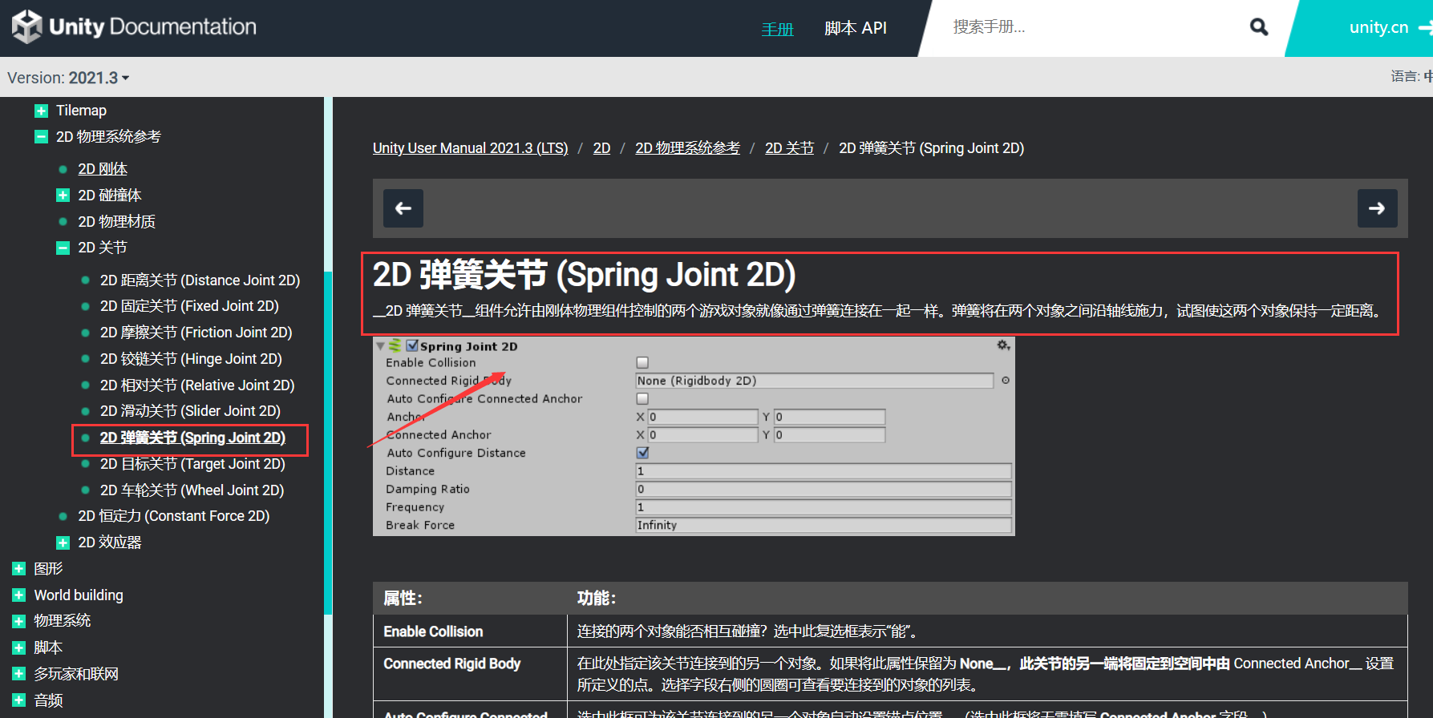Open Slider Joint 2D page

[190, 411]
